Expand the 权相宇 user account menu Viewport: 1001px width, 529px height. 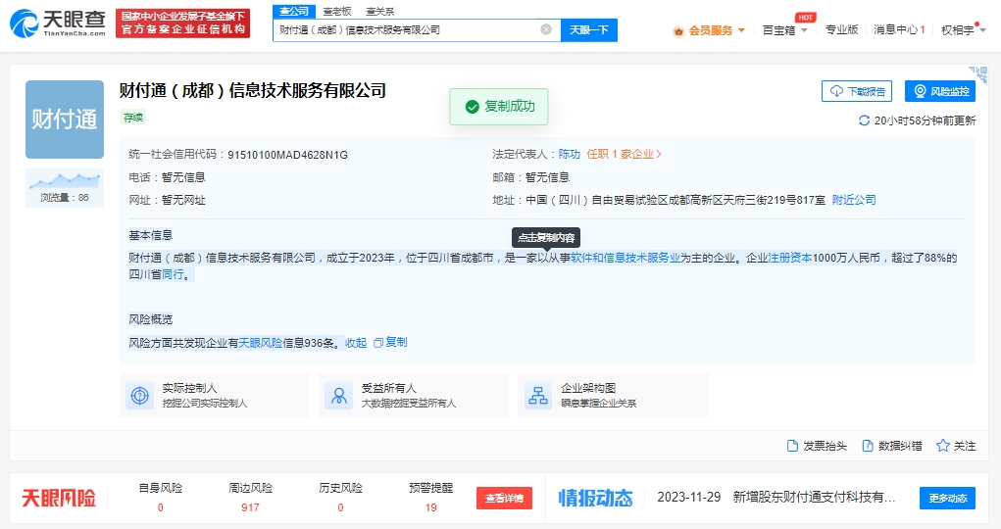pos(964,30)
